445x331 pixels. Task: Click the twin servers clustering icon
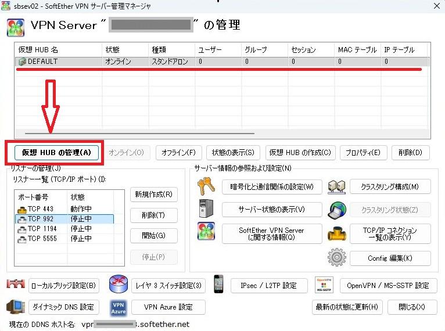(x=336, y=186)
